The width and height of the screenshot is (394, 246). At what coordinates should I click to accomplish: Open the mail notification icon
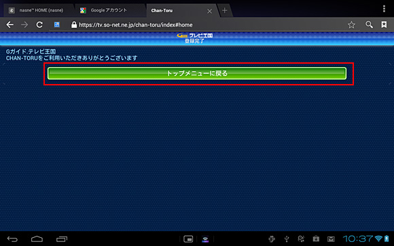click(x=332, y=239)
